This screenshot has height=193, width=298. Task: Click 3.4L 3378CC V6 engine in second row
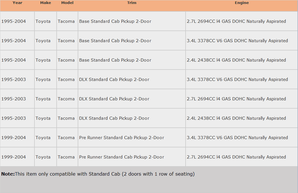(237, 41)
